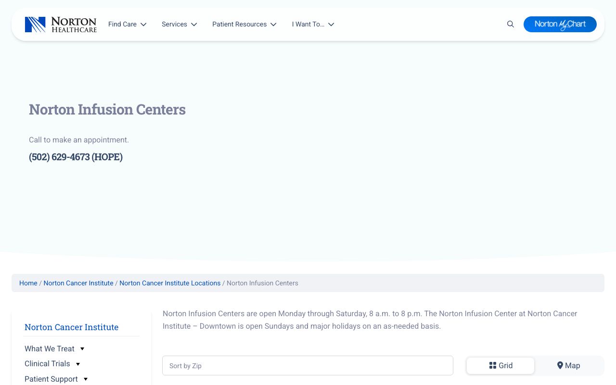The height and width of the screenshot is (385, 616).
Task: Click into the Sort by Zip field
Action: pyautogui.click(x=308, y=366)
